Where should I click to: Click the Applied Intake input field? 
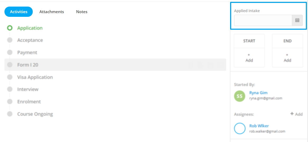263,20
